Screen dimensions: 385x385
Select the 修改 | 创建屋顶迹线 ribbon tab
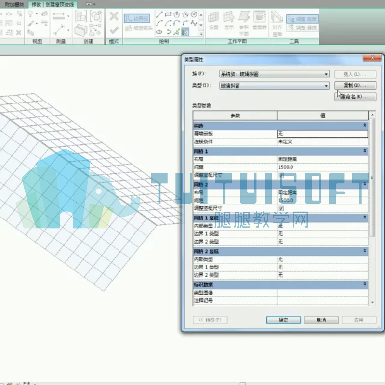point(53,4)
